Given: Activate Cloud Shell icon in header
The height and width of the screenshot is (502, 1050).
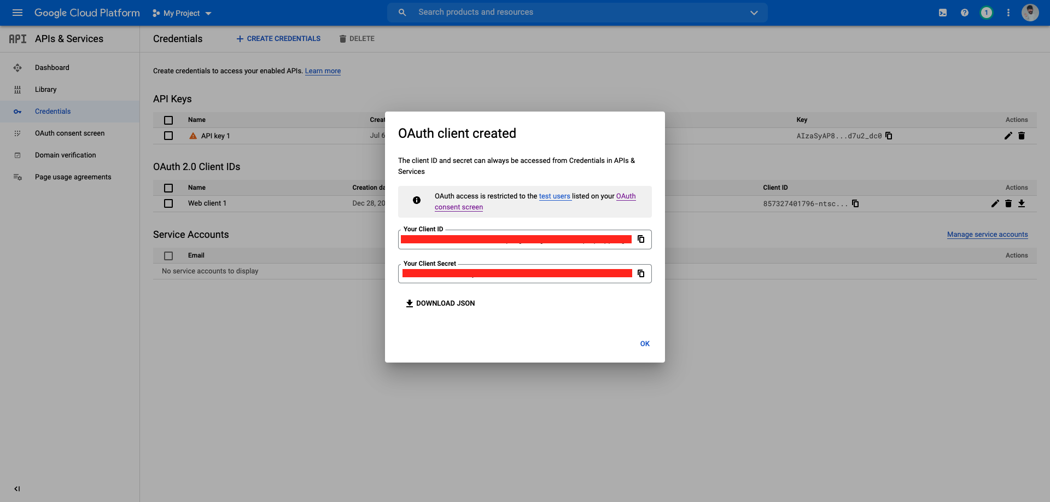Looking at the screenshot, I should (x=943, y=13).
